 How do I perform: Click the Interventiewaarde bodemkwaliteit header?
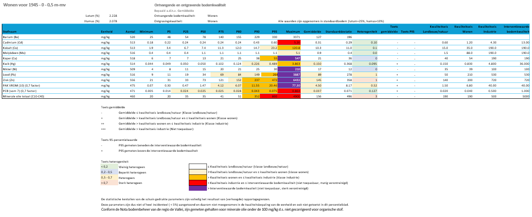click(x=517, y=29)
